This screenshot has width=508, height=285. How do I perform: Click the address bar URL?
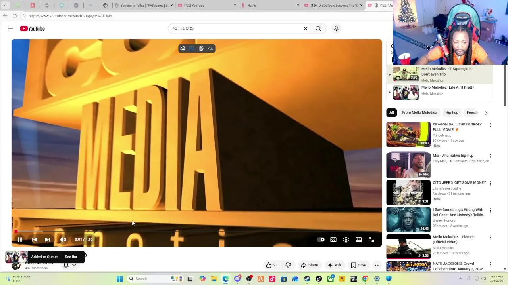point(70,16)
